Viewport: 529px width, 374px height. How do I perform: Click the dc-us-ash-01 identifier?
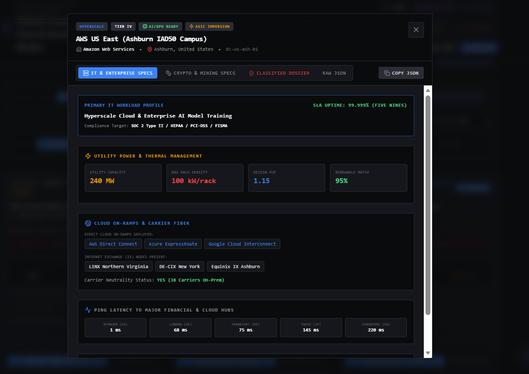click(242, 49)
